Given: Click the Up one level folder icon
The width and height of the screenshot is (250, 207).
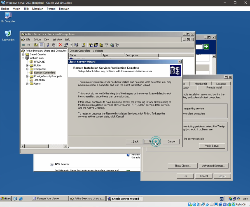Looking at the screenshot, I should coord(36,45).
